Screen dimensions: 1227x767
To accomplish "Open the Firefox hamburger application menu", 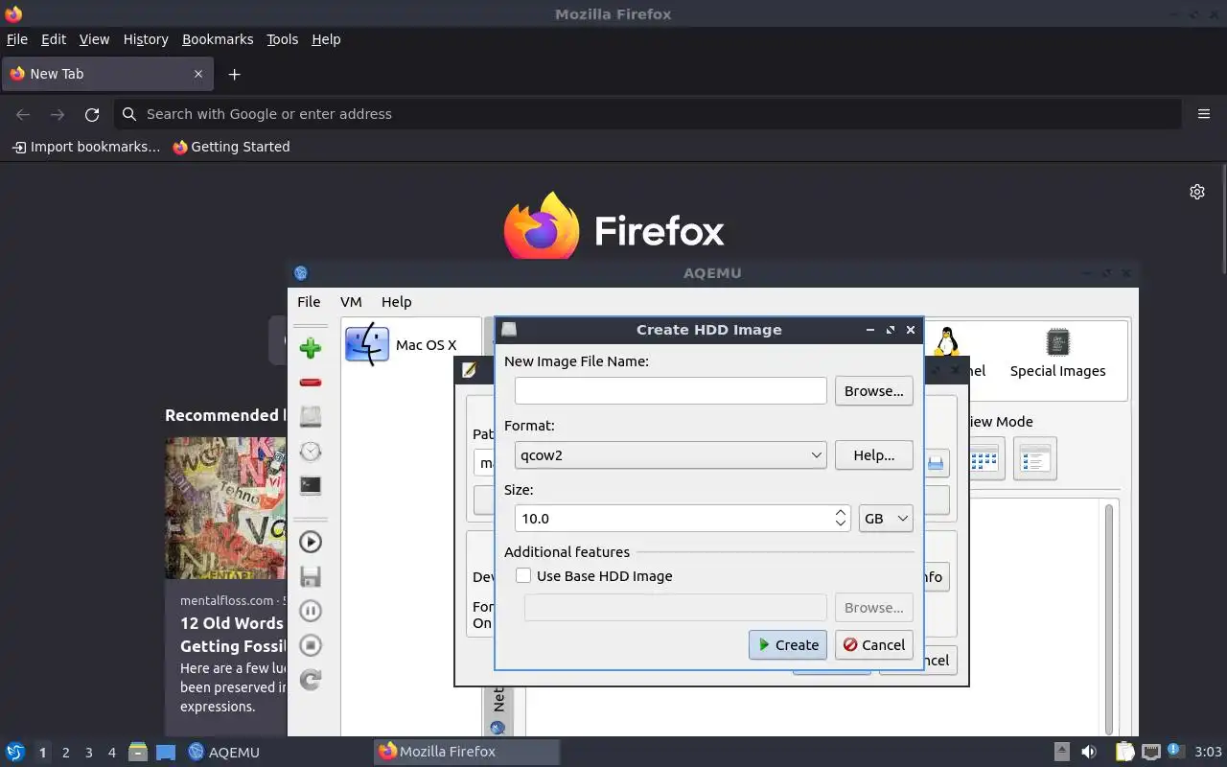I will 1204,114.
